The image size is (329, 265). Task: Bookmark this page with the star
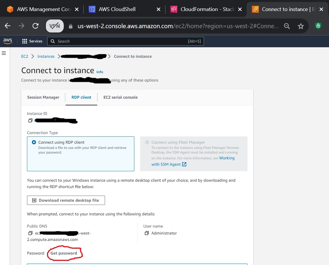click(x=301, y=26)
